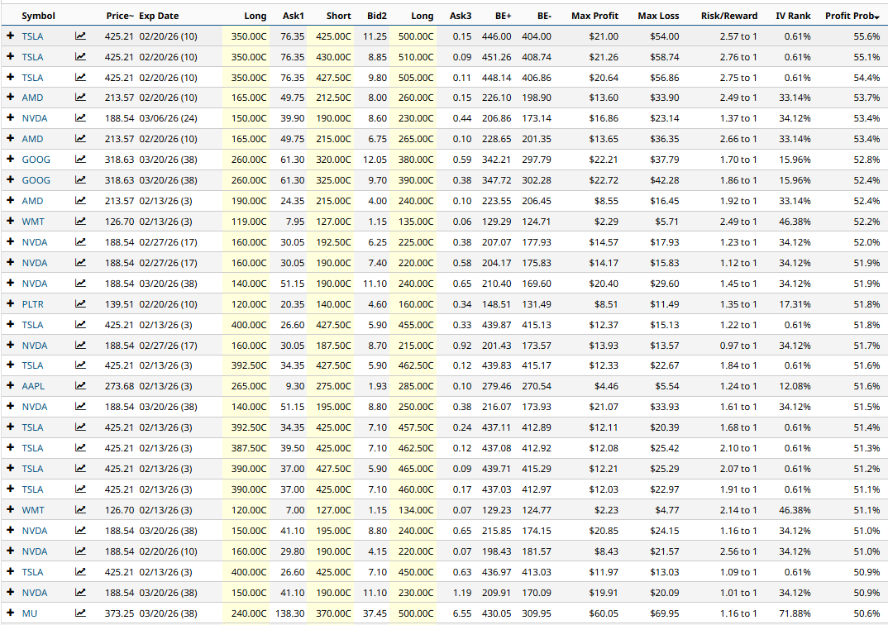Open chart icon for GOOG 320.00C short row
This screenshot has width=888, height=625.
point(80,160)
